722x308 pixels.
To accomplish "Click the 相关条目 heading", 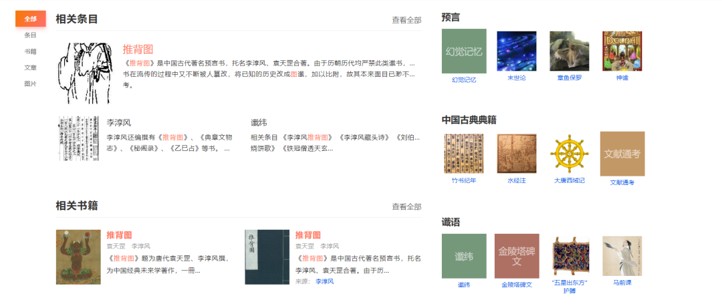I will click(76, 19).
